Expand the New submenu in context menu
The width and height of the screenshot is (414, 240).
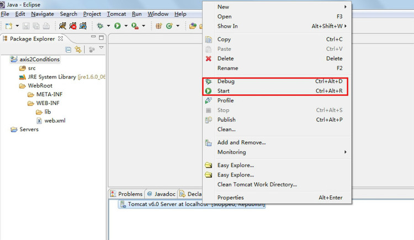pos(277,7)
